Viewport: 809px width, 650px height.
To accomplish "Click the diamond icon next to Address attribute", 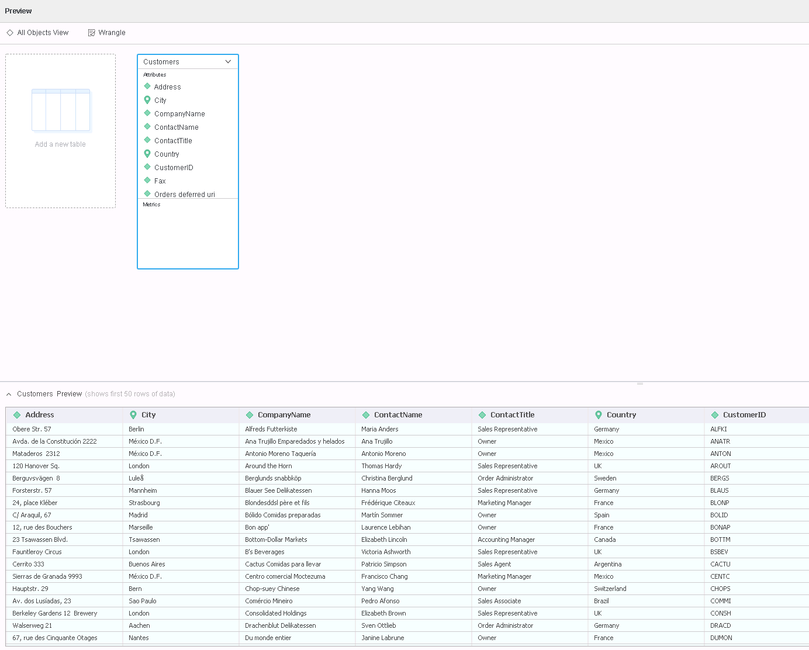I will pyautogui.click(x=147, y=87).
